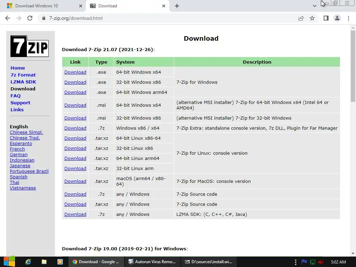The width and height of the screenshot is (356, 267).
Task: Open the FAQ sidebar link
Action: coord(15,96)
